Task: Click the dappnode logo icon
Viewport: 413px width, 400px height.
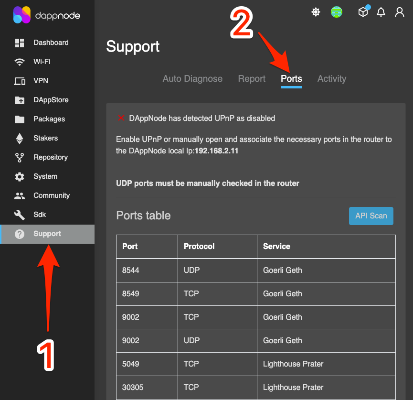Action: click(22, 15)
